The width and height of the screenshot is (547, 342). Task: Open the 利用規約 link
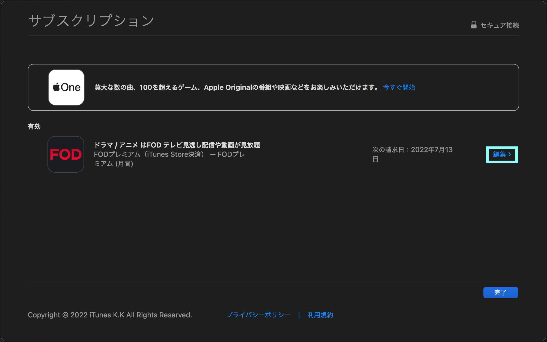320,315
